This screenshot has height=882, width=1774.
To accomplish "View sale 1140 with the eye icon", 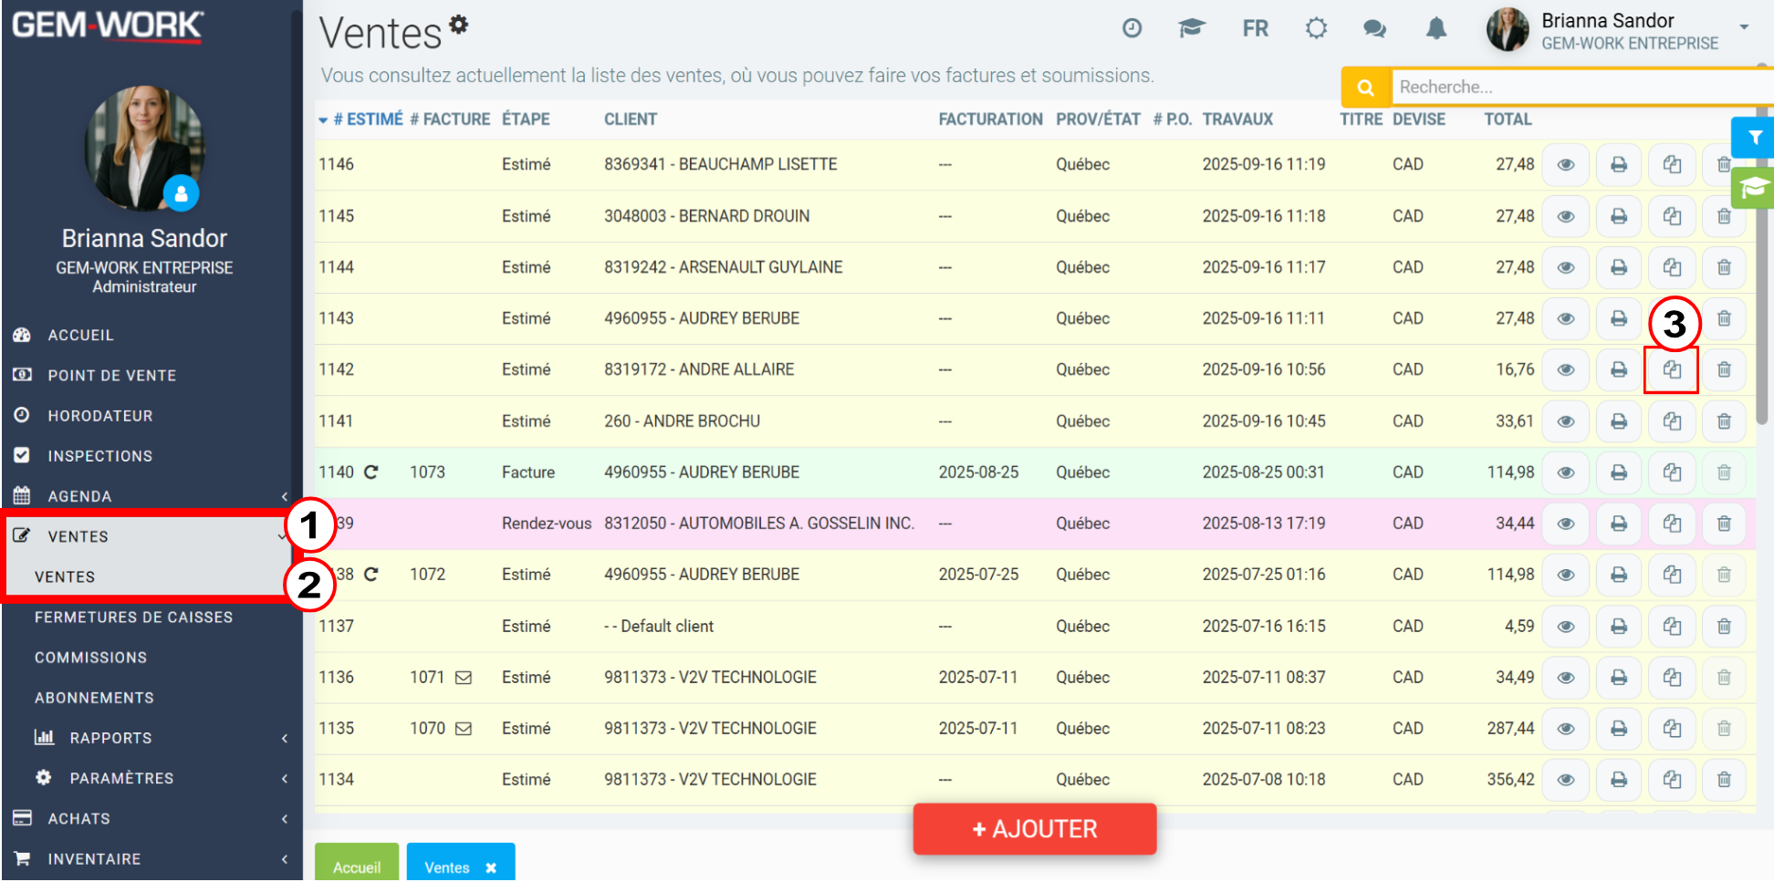I will click(1566, 472).
